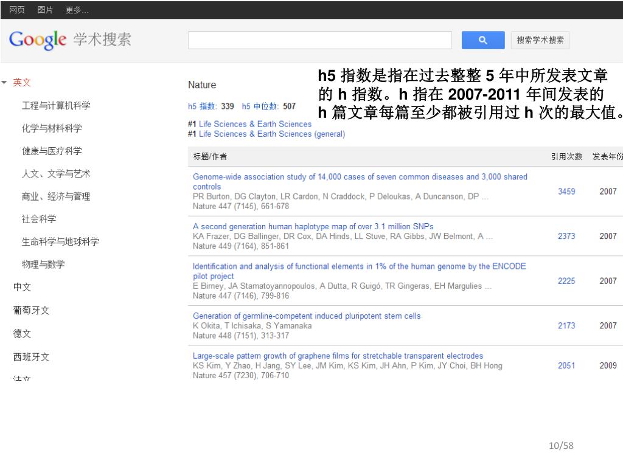Click the 3459 citation count
Screen dimensions: 623x467
[x=566, y=192]
